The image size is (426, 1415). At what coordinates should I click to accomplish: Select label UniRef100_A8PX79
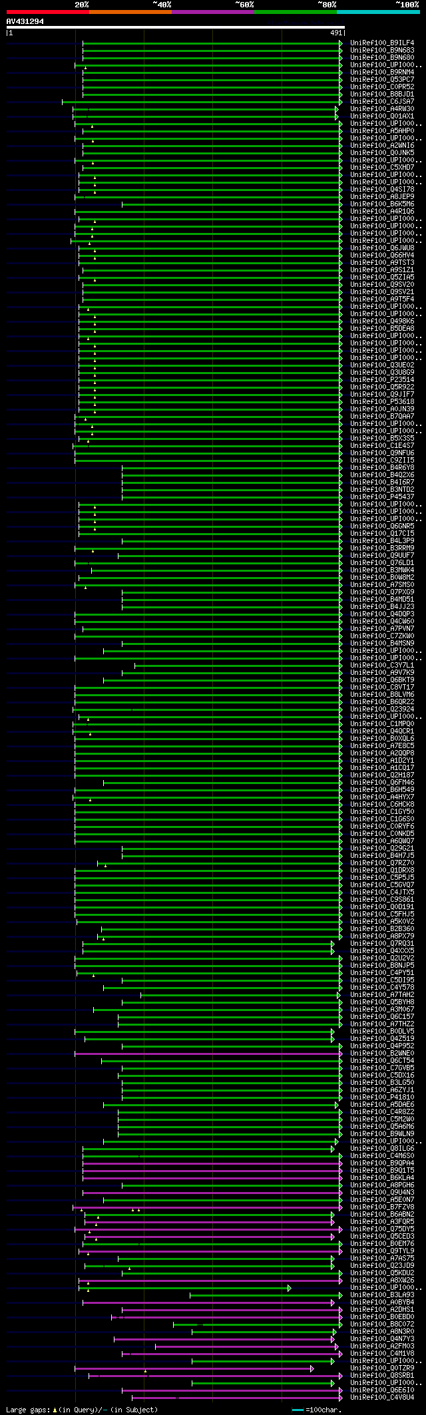point(382,936)
